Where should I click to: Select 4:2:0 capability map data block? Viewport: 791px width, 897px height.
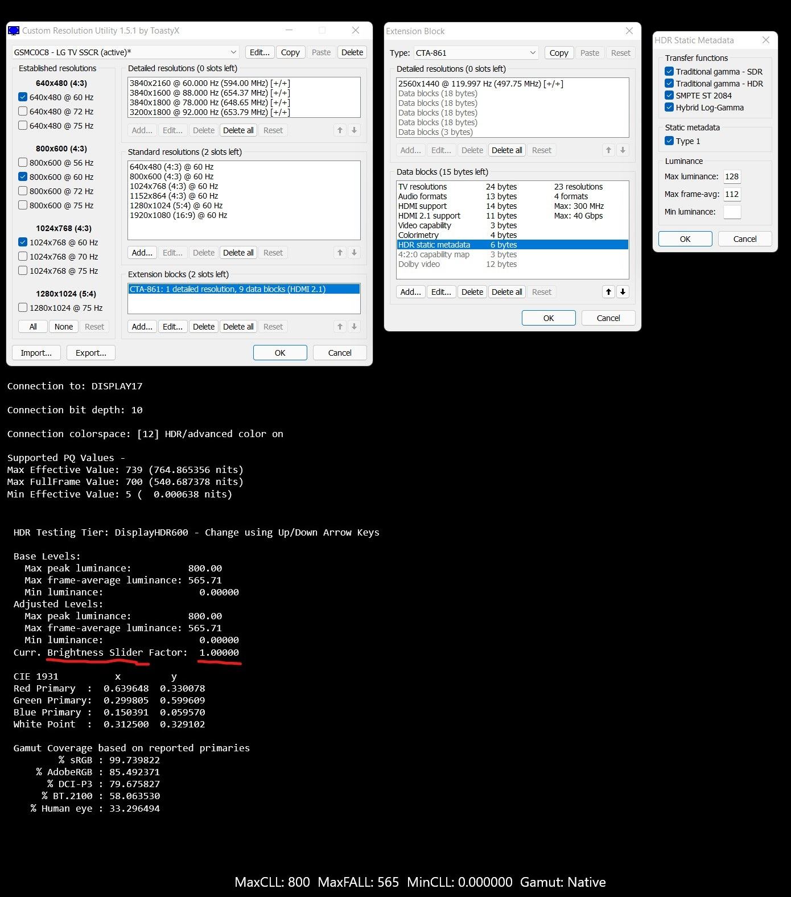[513, 254]
